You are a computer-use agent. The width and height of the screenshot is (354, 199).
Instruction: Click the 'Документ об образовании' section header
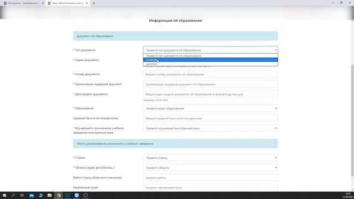[x=175, y=36]
